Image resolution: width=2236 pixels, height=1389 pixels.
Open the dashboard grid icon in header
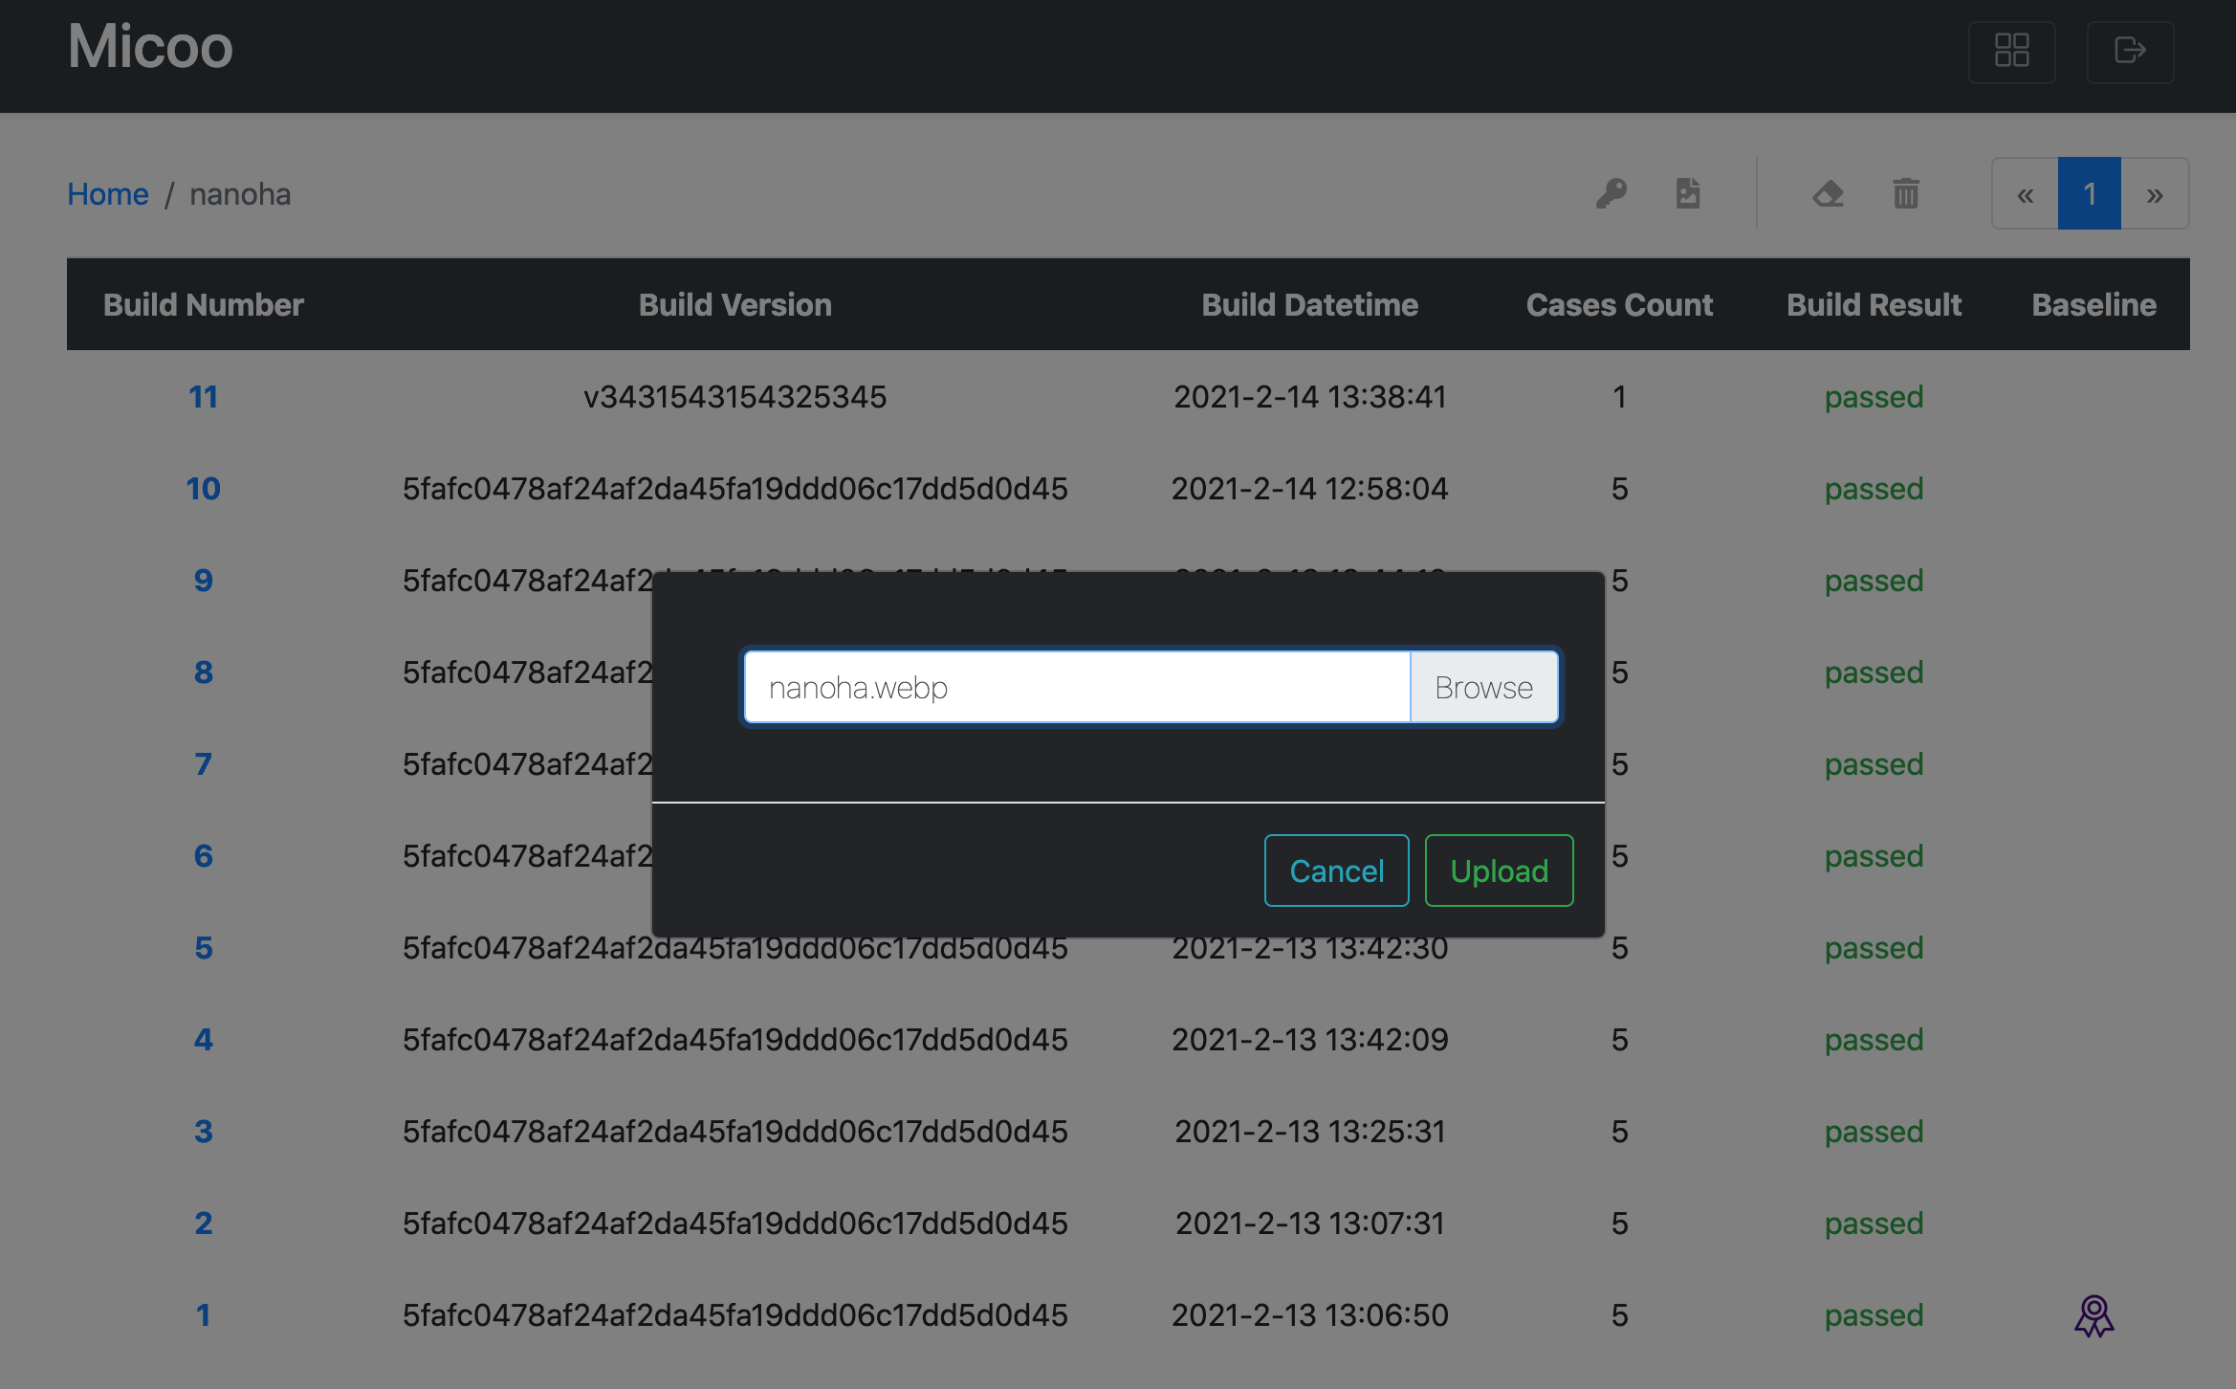point(2011,51)
